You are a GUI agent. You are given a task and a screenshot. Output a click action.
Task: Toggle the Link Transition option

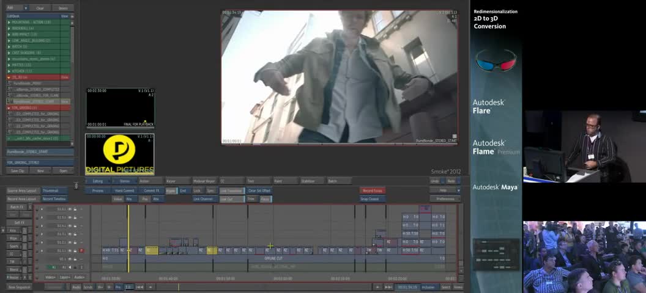coord(231,190)
